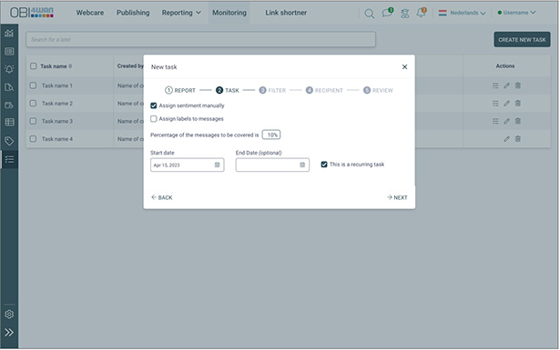
Task: Click the OBI4wan logo
Action: pyautogui.click(x=32, y=13)
